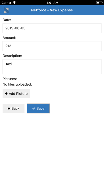Screen dimensions: 104x185
Task: Tap the Wi-Fi status icon
Action: (x=14, y=3)
